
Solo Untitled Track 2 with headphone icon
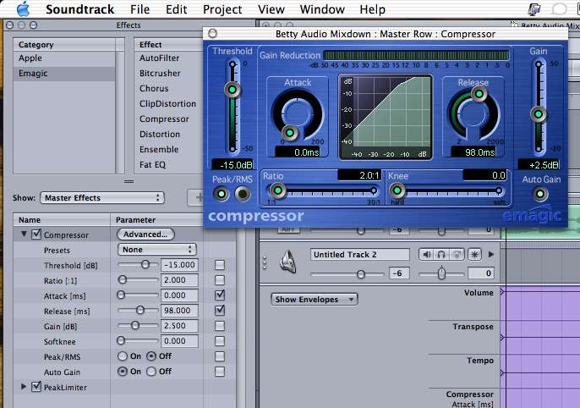coord(441,254)
